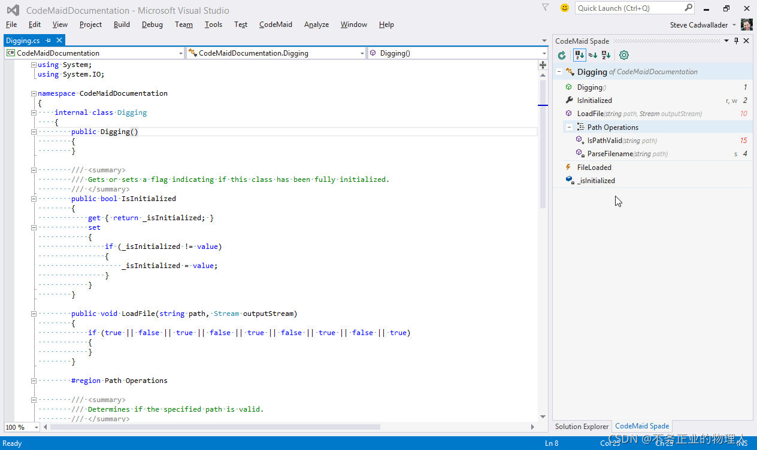The image size is (757, 450).
Task: Open the File menu
Action: (11, 25)
